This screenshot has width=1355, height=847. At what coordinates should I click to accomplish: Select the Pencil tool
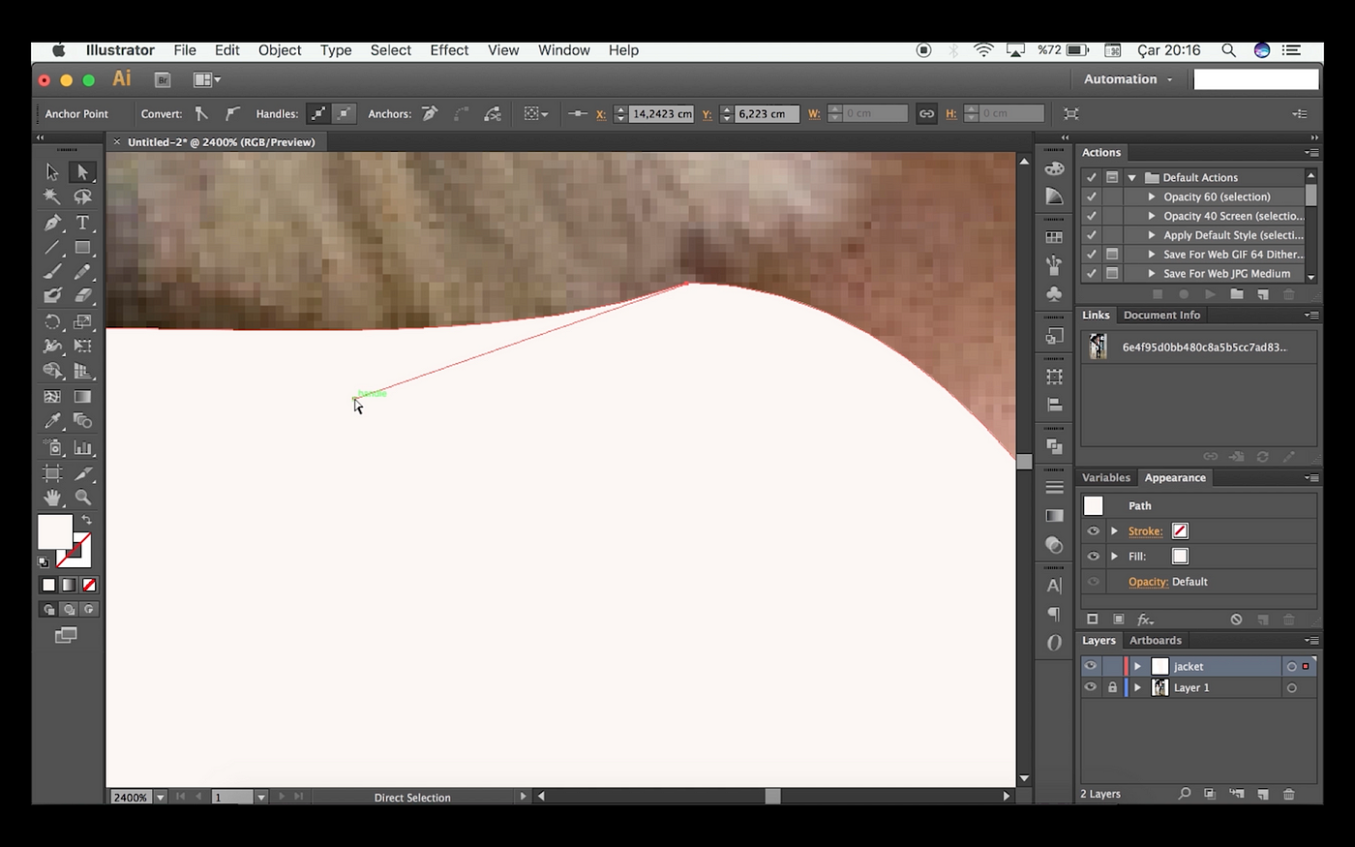pos(83,272)
